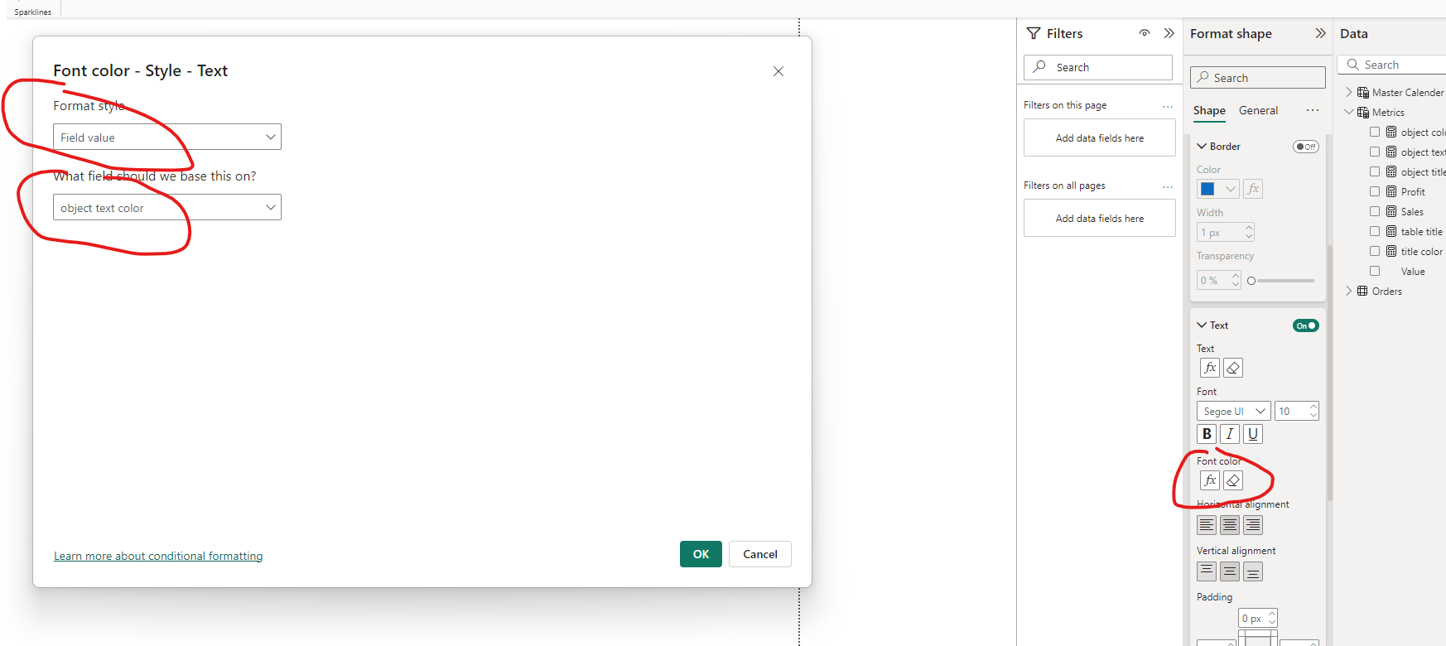Collapse the Text section

click(x=1202, y=325)
